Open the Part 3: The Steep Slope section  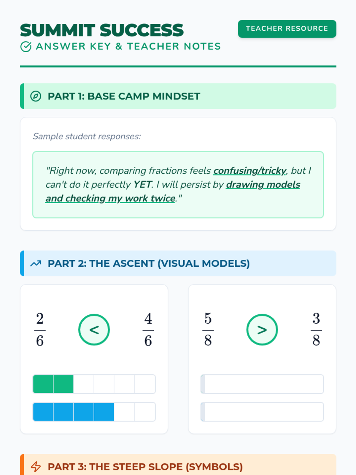[145, 467]
